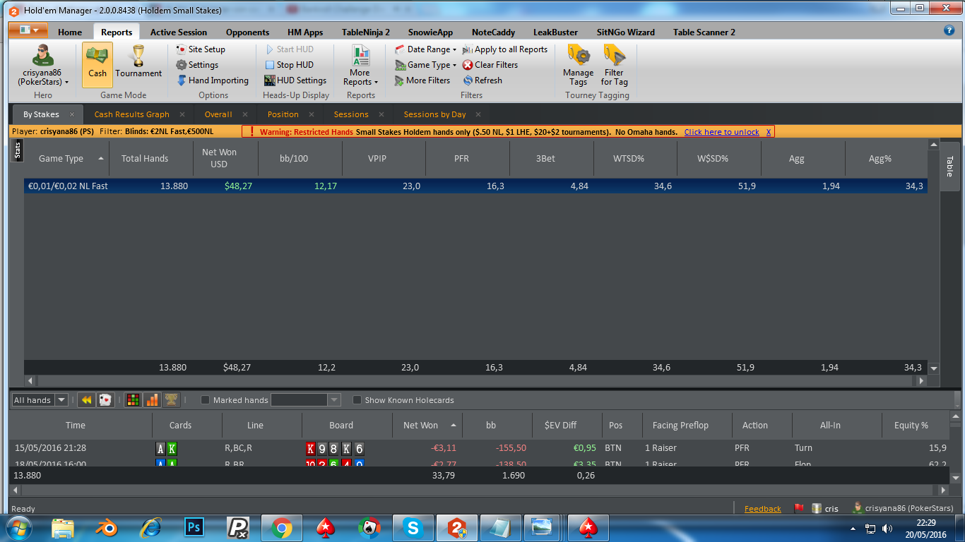Open Skype from taskbar
This screenshot has width=965, height=542.
(413, 527)
